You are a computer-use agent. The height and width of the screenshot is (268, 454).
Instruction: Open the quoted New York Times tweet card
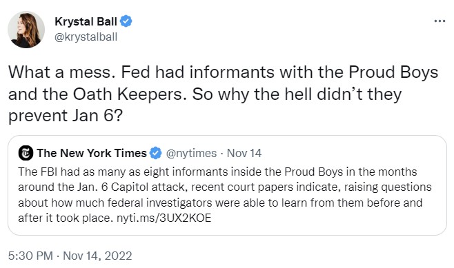pos(227,185)
